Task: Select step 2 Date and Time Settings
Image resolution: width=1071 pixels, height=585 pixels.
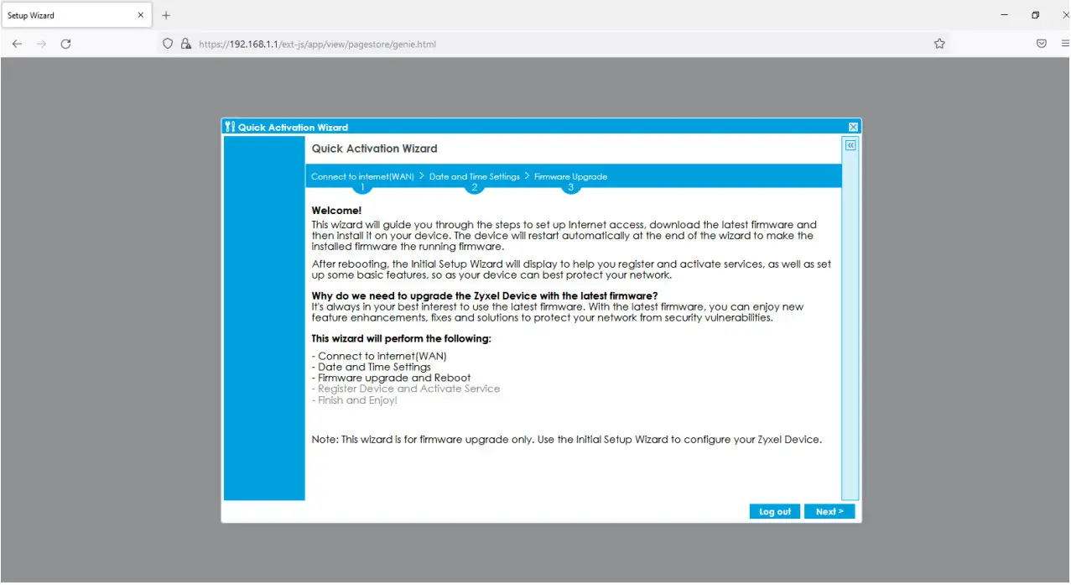Action: (474, 176)
